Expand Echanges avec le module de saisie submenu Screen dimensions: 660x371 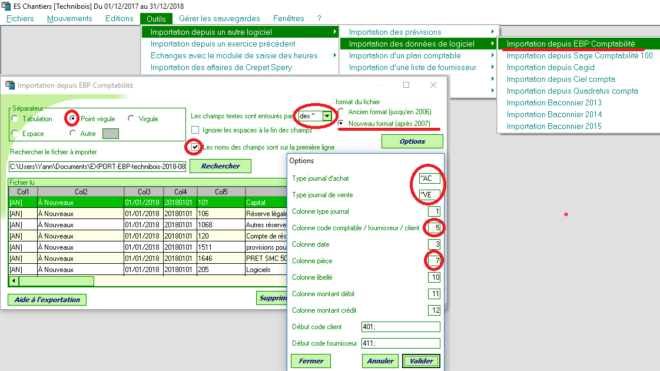pos(334,55)
